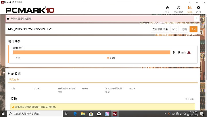
Task: Click the result title MSI_2019-11-25 03:22:39.0
Action: pyautogui.click(x=28, y=29)
